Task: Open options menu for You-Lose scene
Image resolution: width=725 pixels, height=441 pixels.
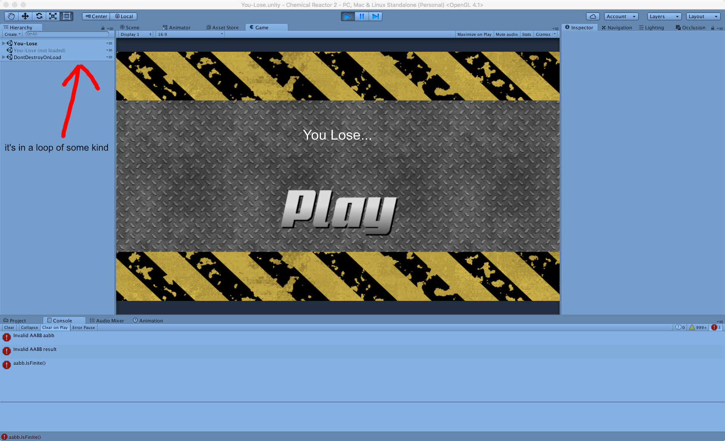Action: click(x=110, y=43)
